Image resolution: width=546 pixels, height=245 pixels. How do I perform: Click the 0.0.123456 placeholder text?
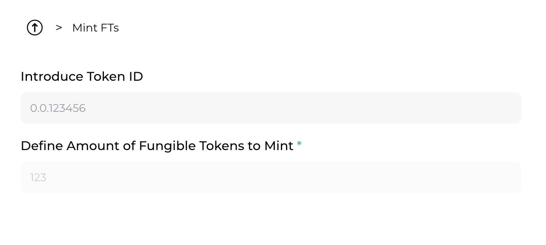click(58, 108)
